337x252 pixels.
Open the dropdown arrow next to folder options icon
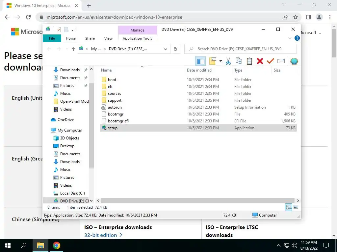pyautogui.click(x=220, y=61)
